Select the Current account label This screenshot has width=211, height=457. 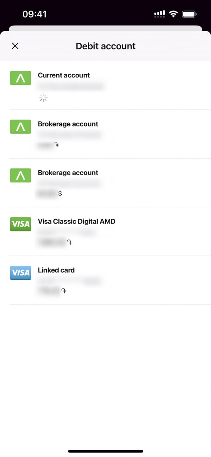tap(64, 75)
